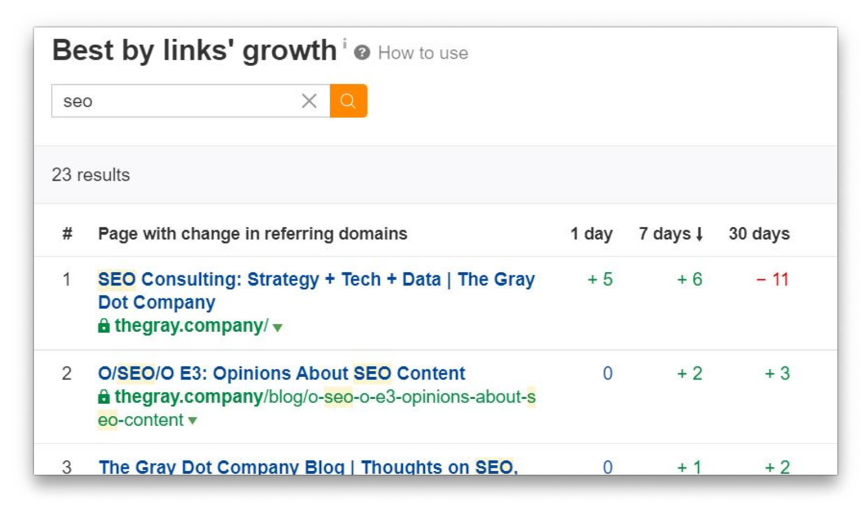Click the orange search magnifier icon
This screenshot has width=861, height=514.
(348, 101)
